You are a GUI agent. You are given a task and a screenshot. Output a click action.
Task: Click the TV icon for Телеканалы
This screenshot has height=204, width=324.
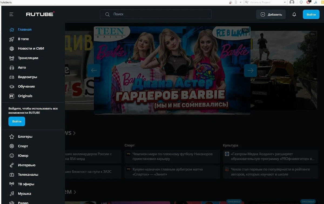point(12,175)
